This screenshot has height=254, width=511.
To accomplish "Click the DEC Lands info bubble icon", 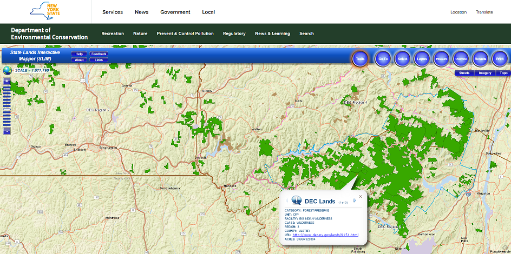I will coord(296,199).
